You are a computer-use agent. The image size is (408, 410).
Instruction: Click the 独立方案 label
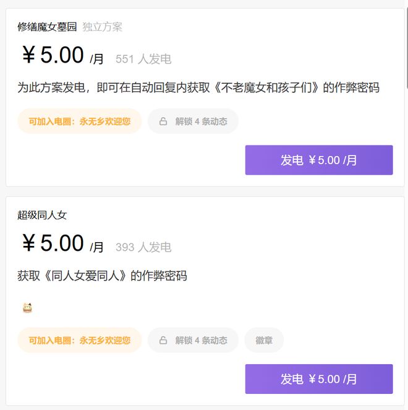coord(103,27)
